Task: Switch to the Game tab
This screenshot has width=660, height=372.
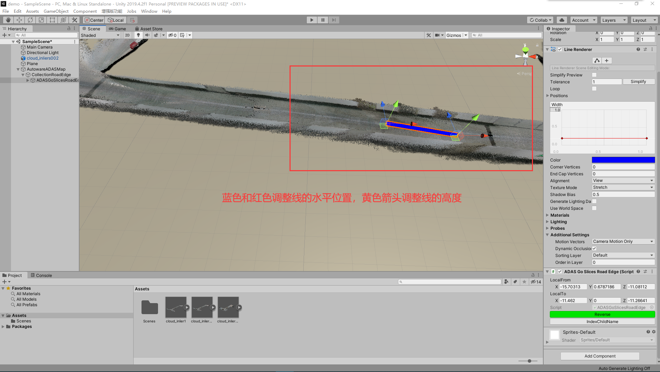Action: pos(117,29)
